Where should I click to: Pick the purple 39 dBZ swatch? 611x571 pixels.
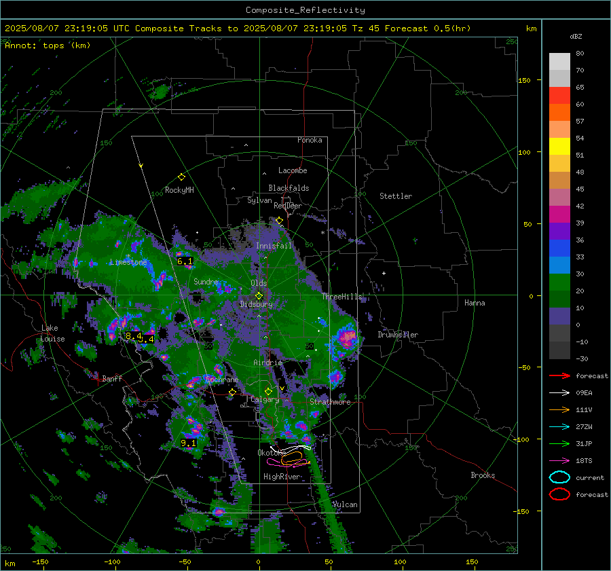(x=559, y=231)
